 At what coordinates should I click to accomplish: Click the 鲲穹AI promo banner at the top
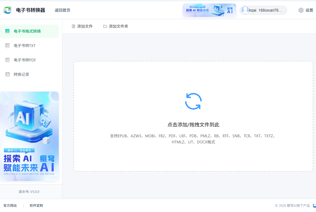pyautogui.click(x=209, y=10)
